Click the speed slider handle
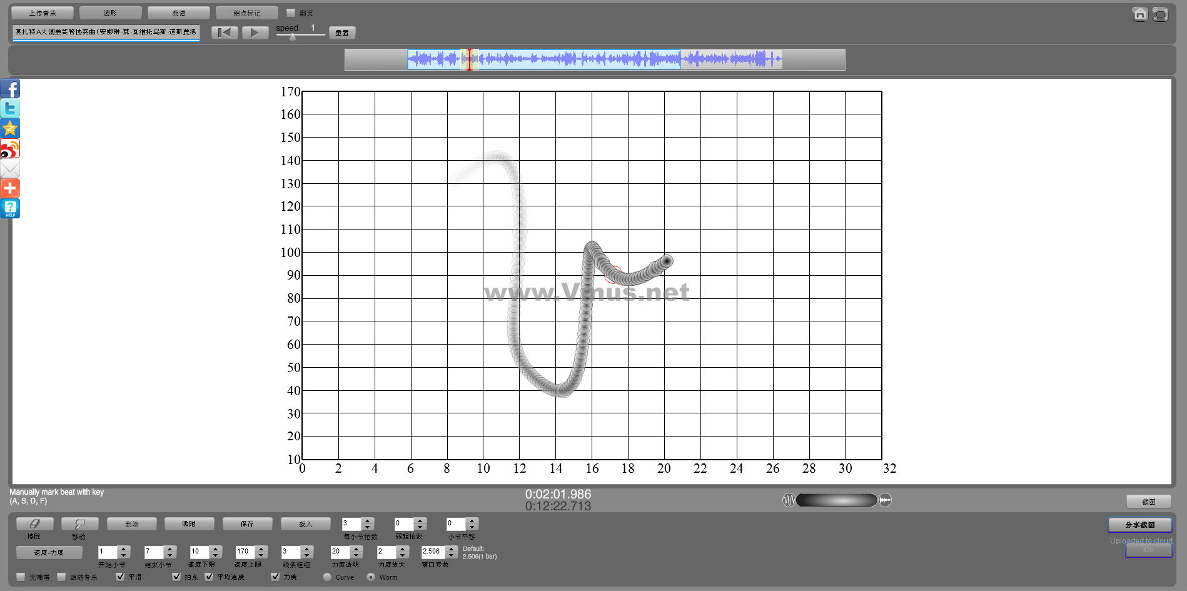The width and height of the screenshot is (1187, 591). (x=293, y=37)
